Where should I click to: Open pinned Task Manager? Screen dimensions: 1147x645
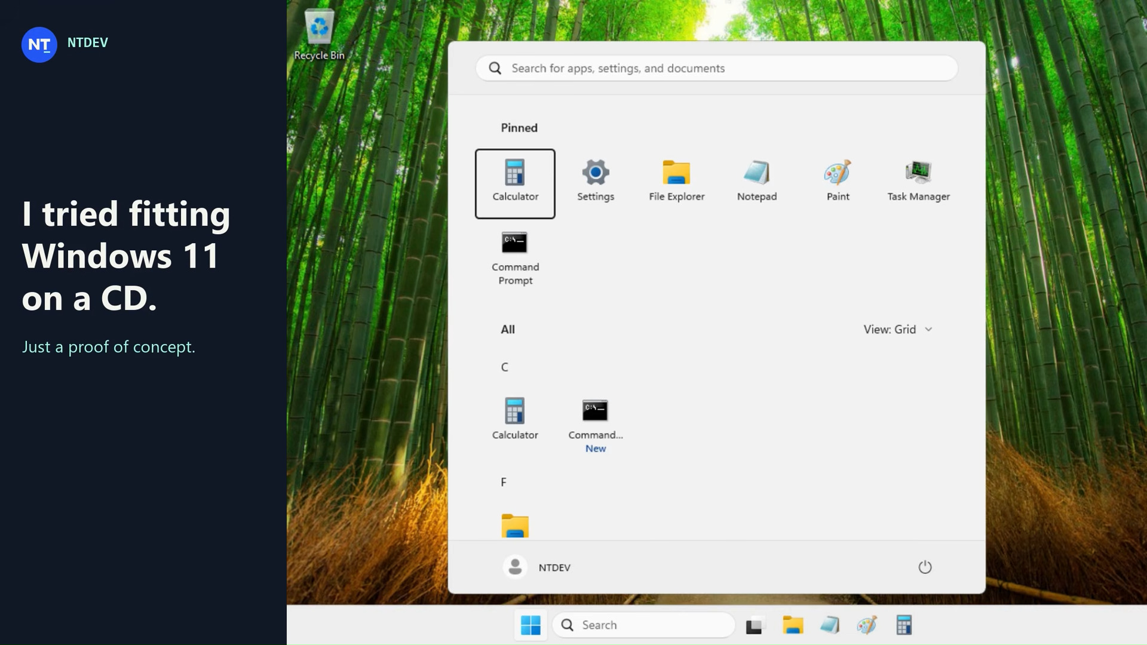pos(918,181)
